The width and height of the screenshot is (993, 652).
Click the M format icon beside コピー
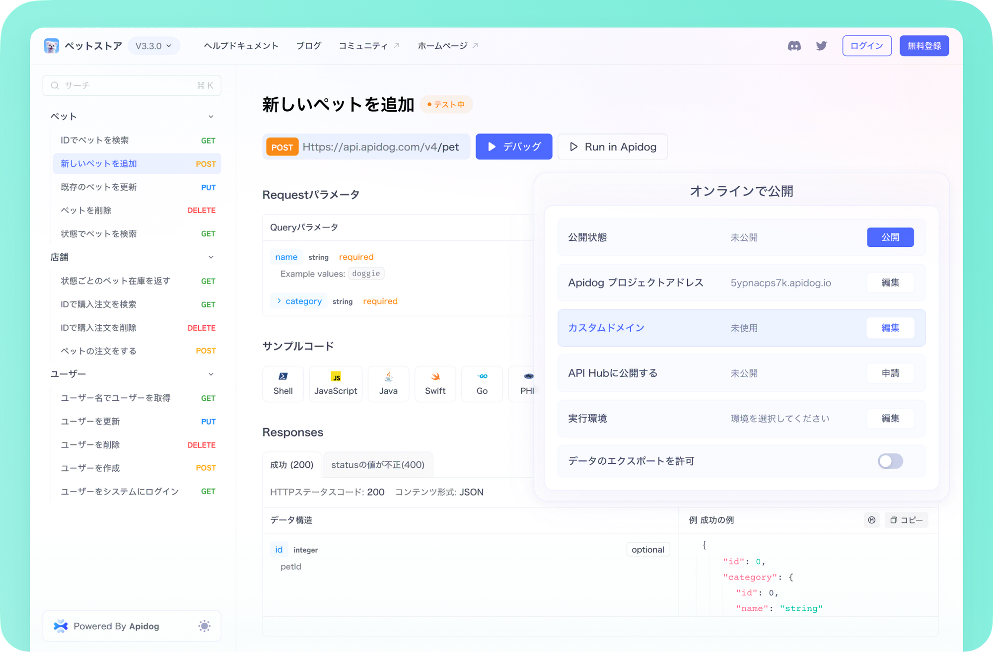(872, 520)
